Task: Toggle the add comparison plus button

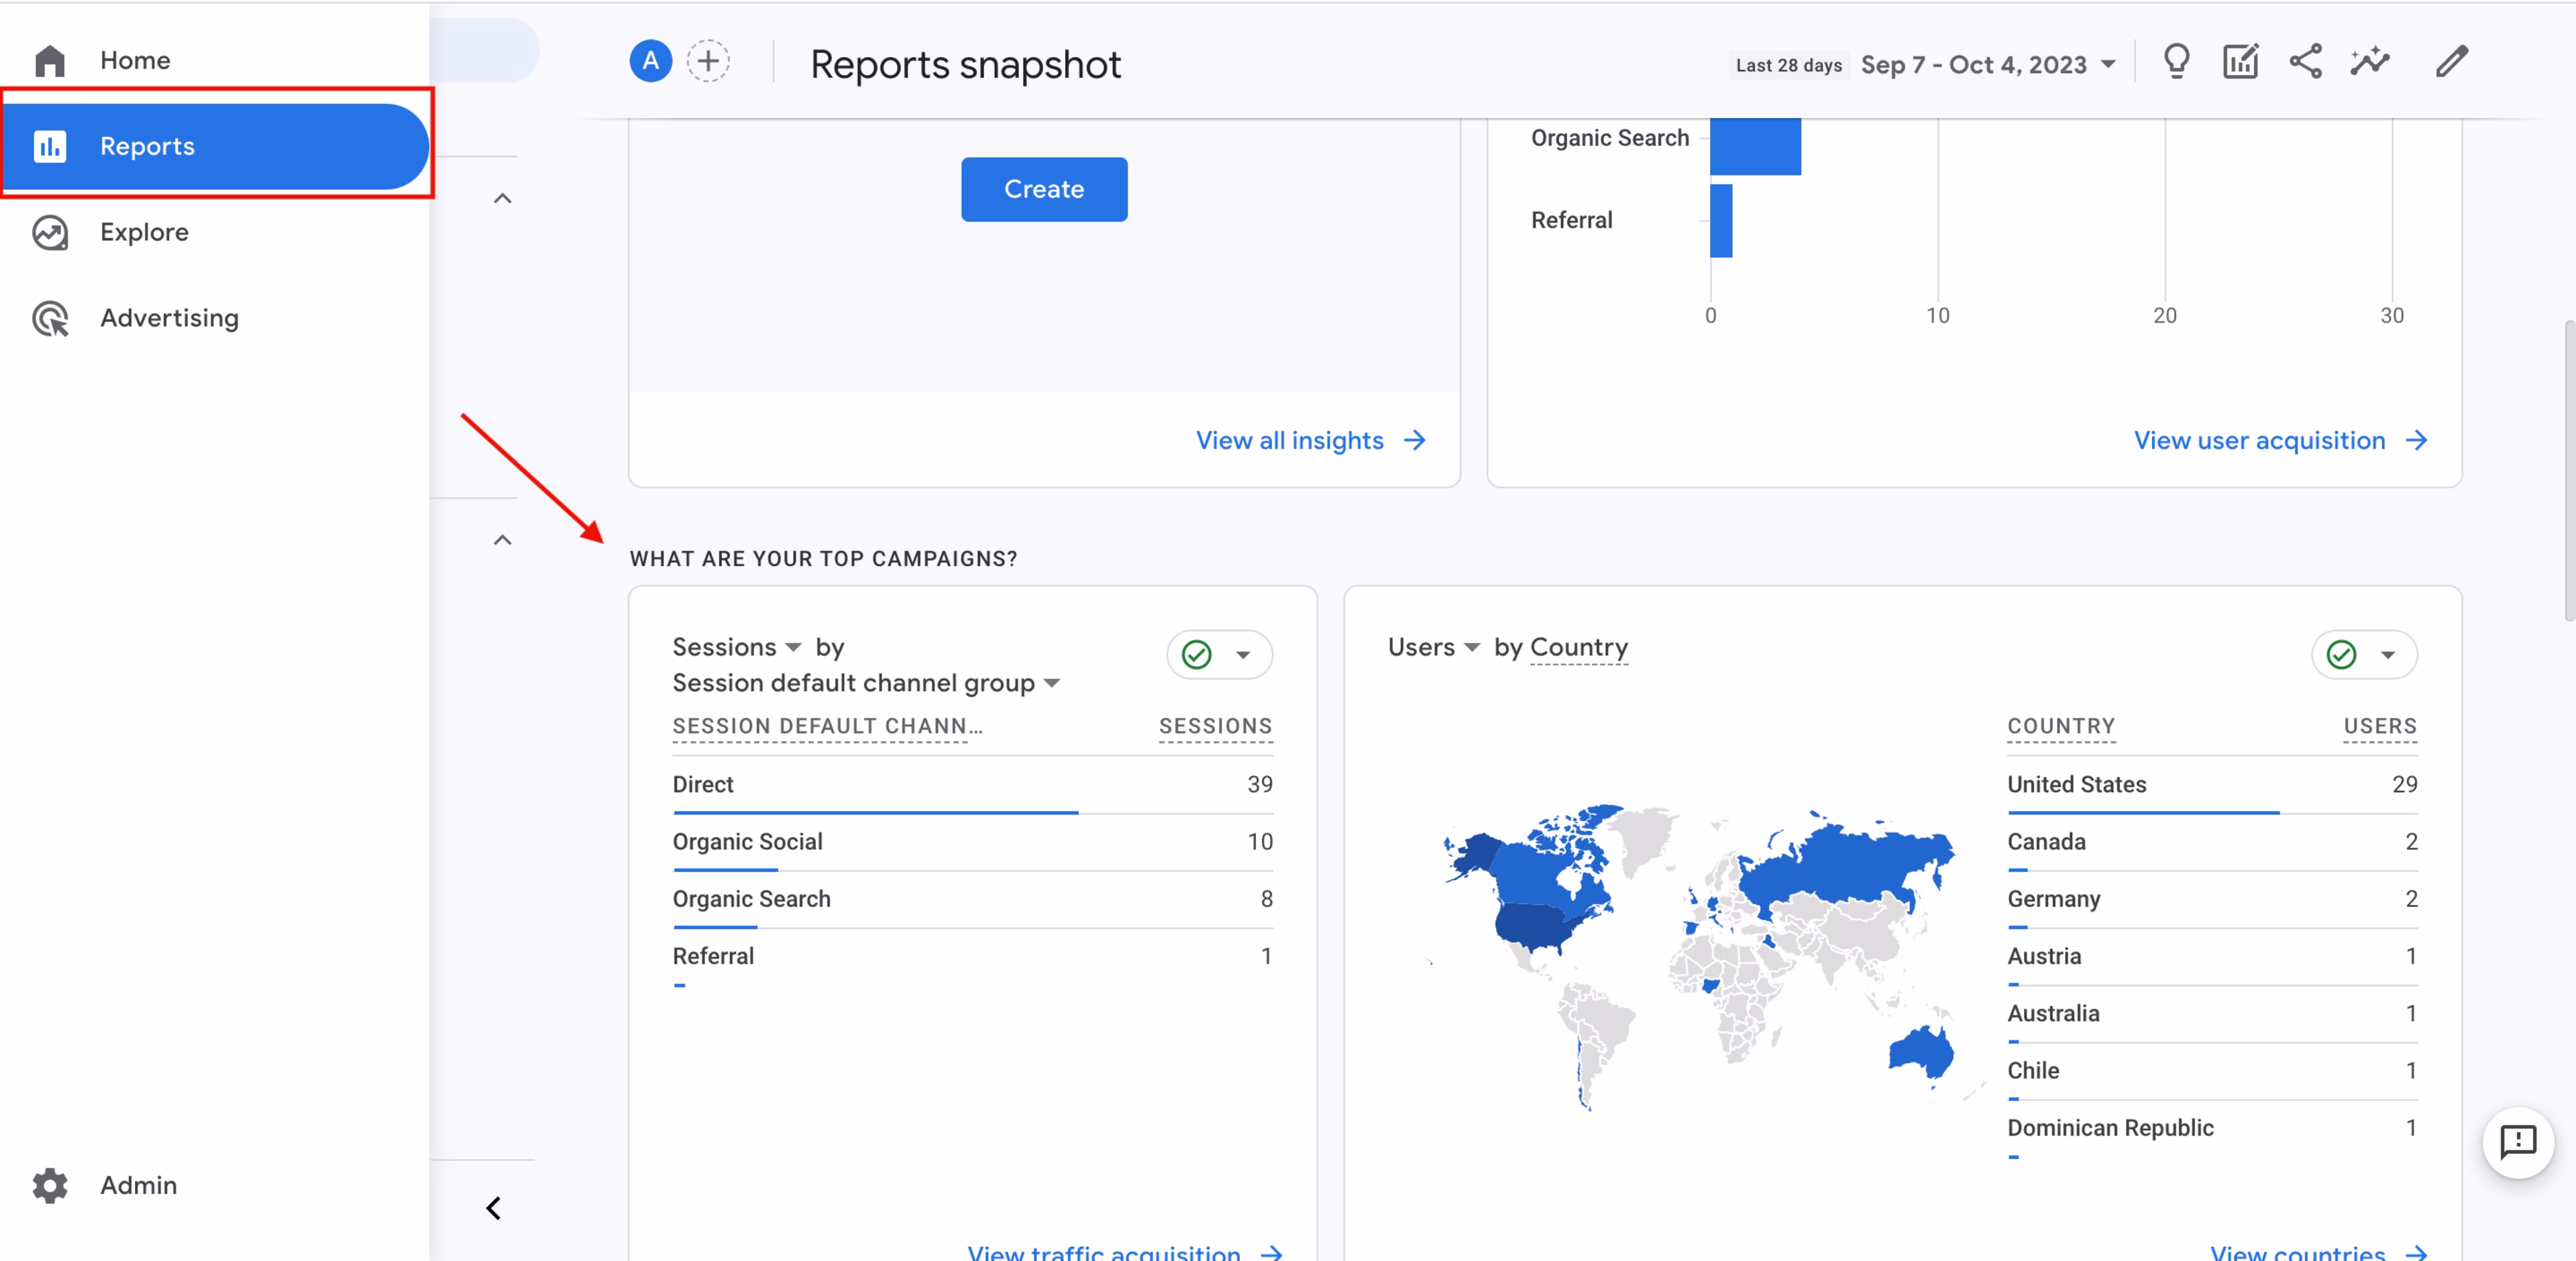Action: pos(709,61)
